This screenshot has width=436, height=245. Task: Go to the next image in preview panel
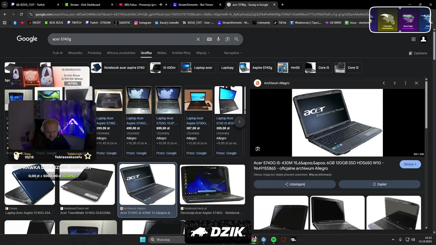pos(394,83)
